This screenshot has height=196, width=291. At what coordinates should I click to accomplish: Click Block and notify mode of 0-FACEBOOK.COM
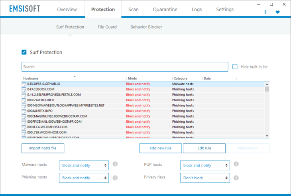click(138, 89)
